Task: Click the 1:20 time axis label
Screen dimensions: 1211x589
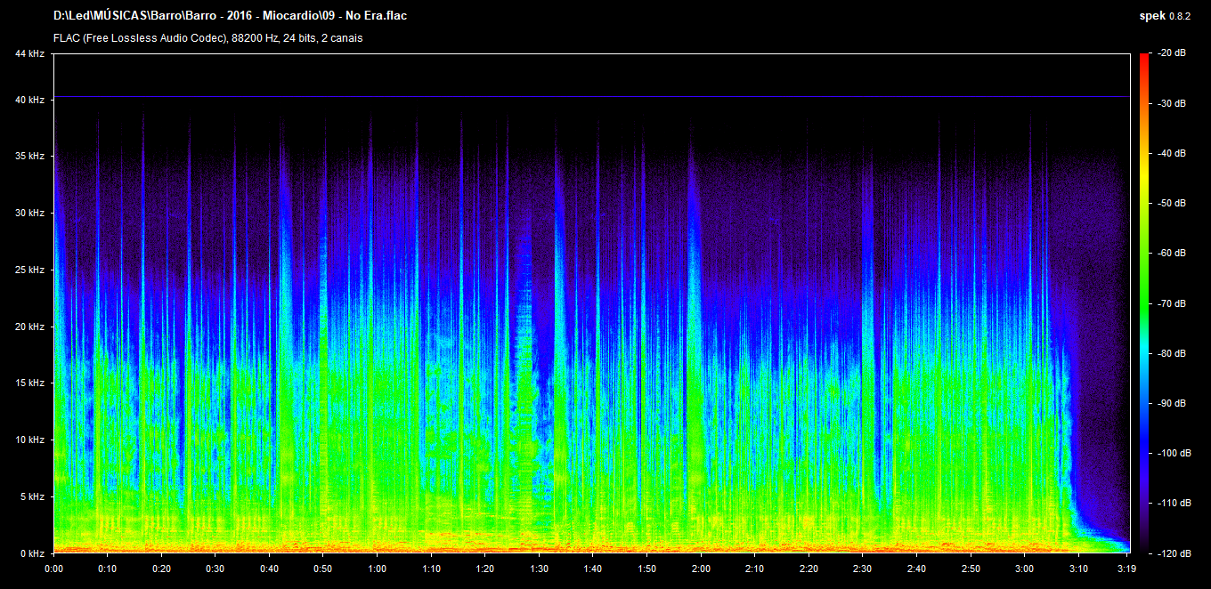Action: pos(484,569)
